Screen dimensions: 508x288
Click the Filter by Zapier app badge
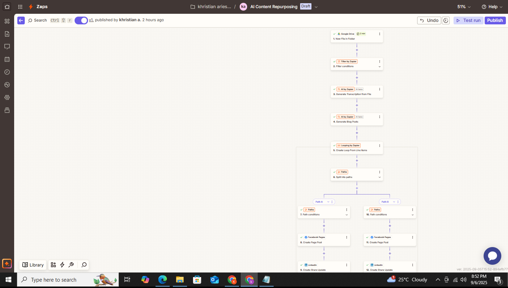pyautogui.click(x=347, y=61)
